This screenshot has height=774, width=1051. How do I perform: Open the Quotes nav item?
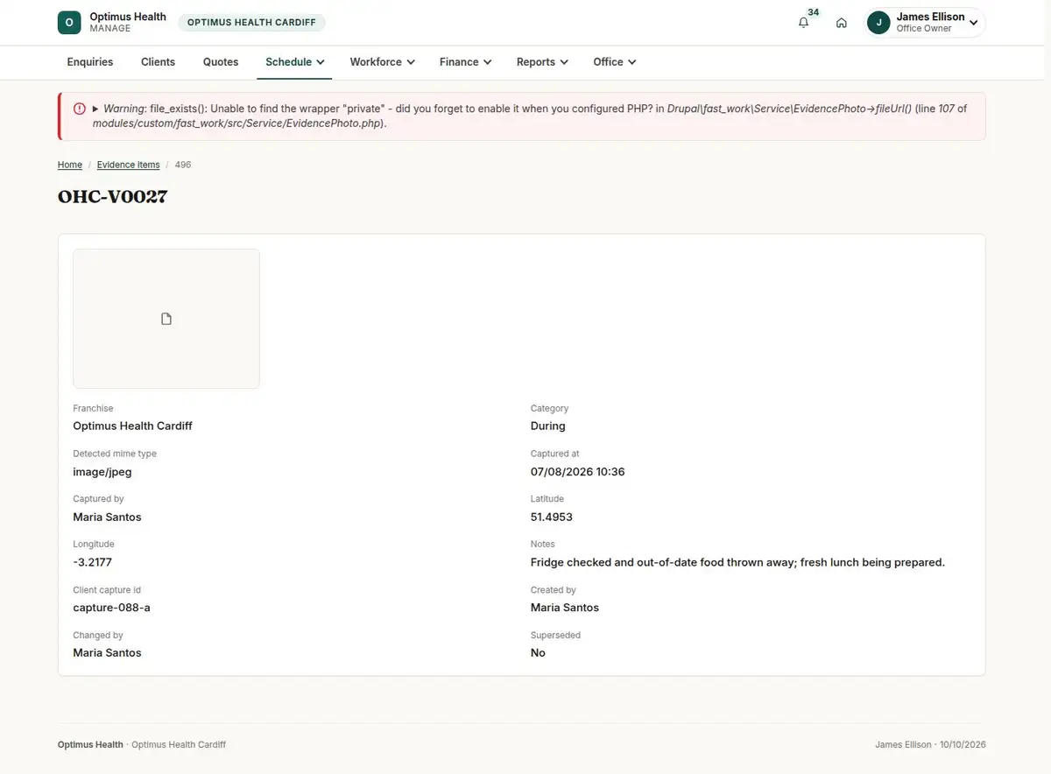[221, 62]
